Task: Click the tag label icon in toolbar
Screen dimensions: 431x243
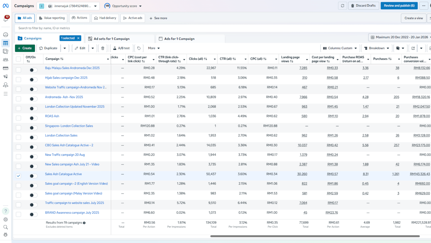Action: 139,48
